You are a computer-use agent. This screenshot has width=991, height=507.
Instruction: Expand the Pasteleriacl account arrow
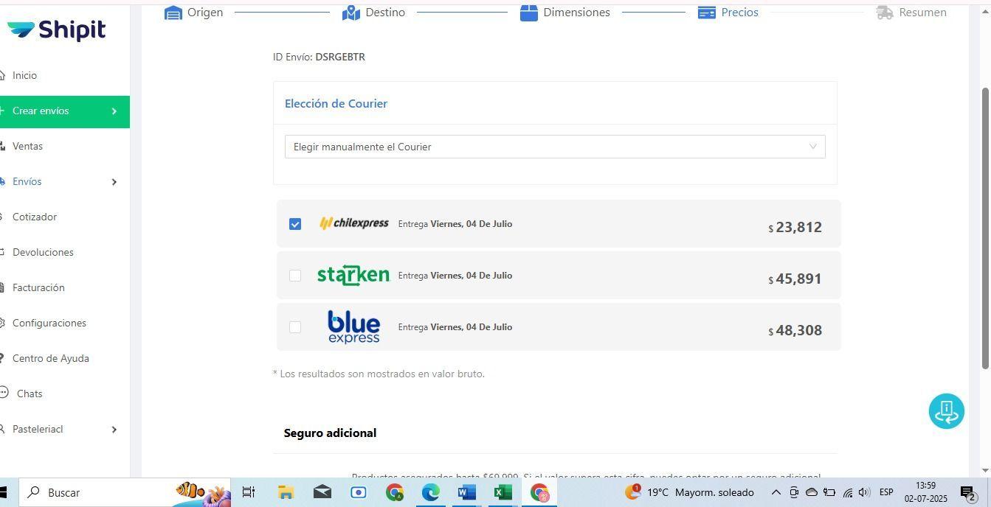pyautogui.click(x=114, y=430)
